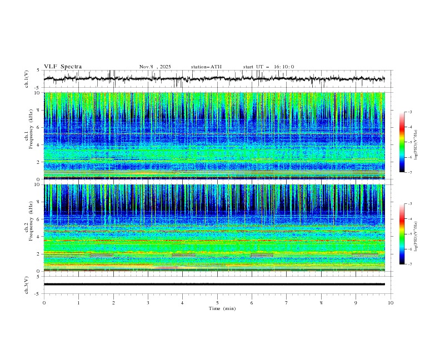The width and height of the screenshot is (440, 340).
Task: Click the '4' kHz tick on ch.2 frequency axis
Action: click(39, 237)
